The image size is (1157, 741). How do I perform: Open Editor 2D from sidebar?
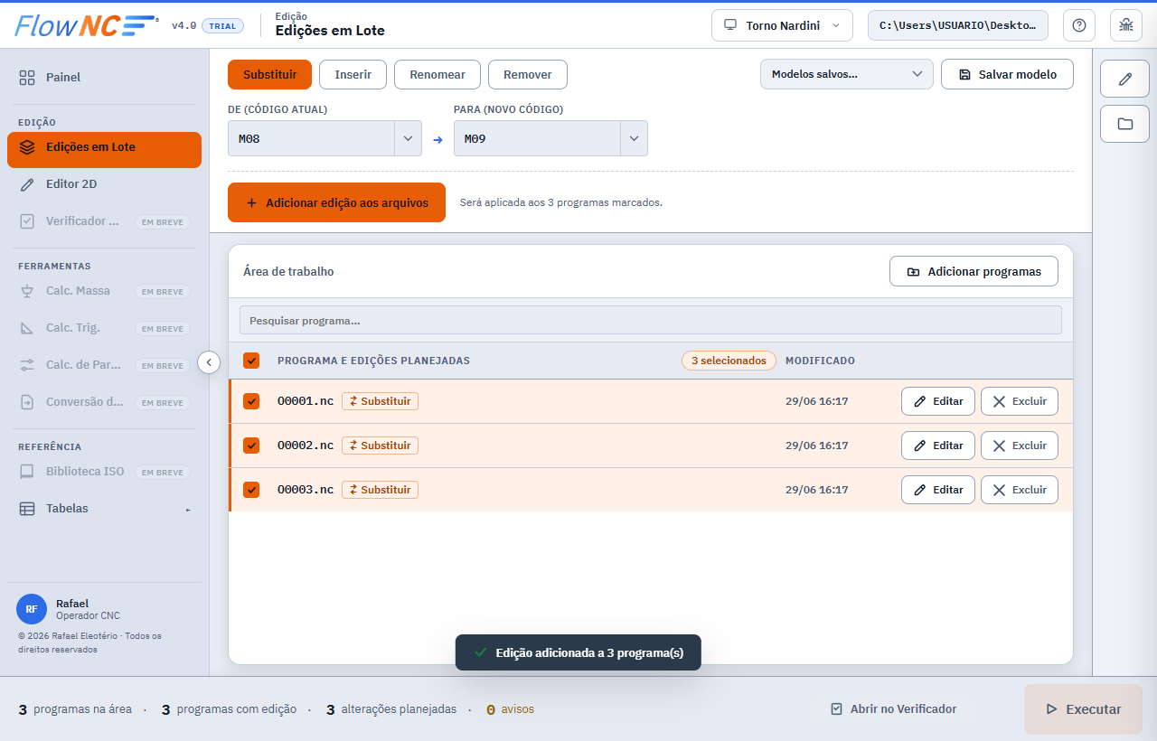coord(104,184)
